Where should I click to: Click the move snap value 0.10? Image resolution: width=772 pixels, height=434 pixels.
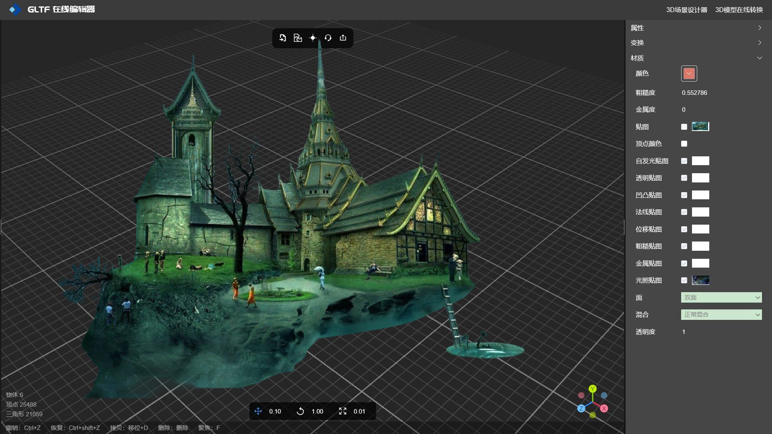(x=275, y=411)
